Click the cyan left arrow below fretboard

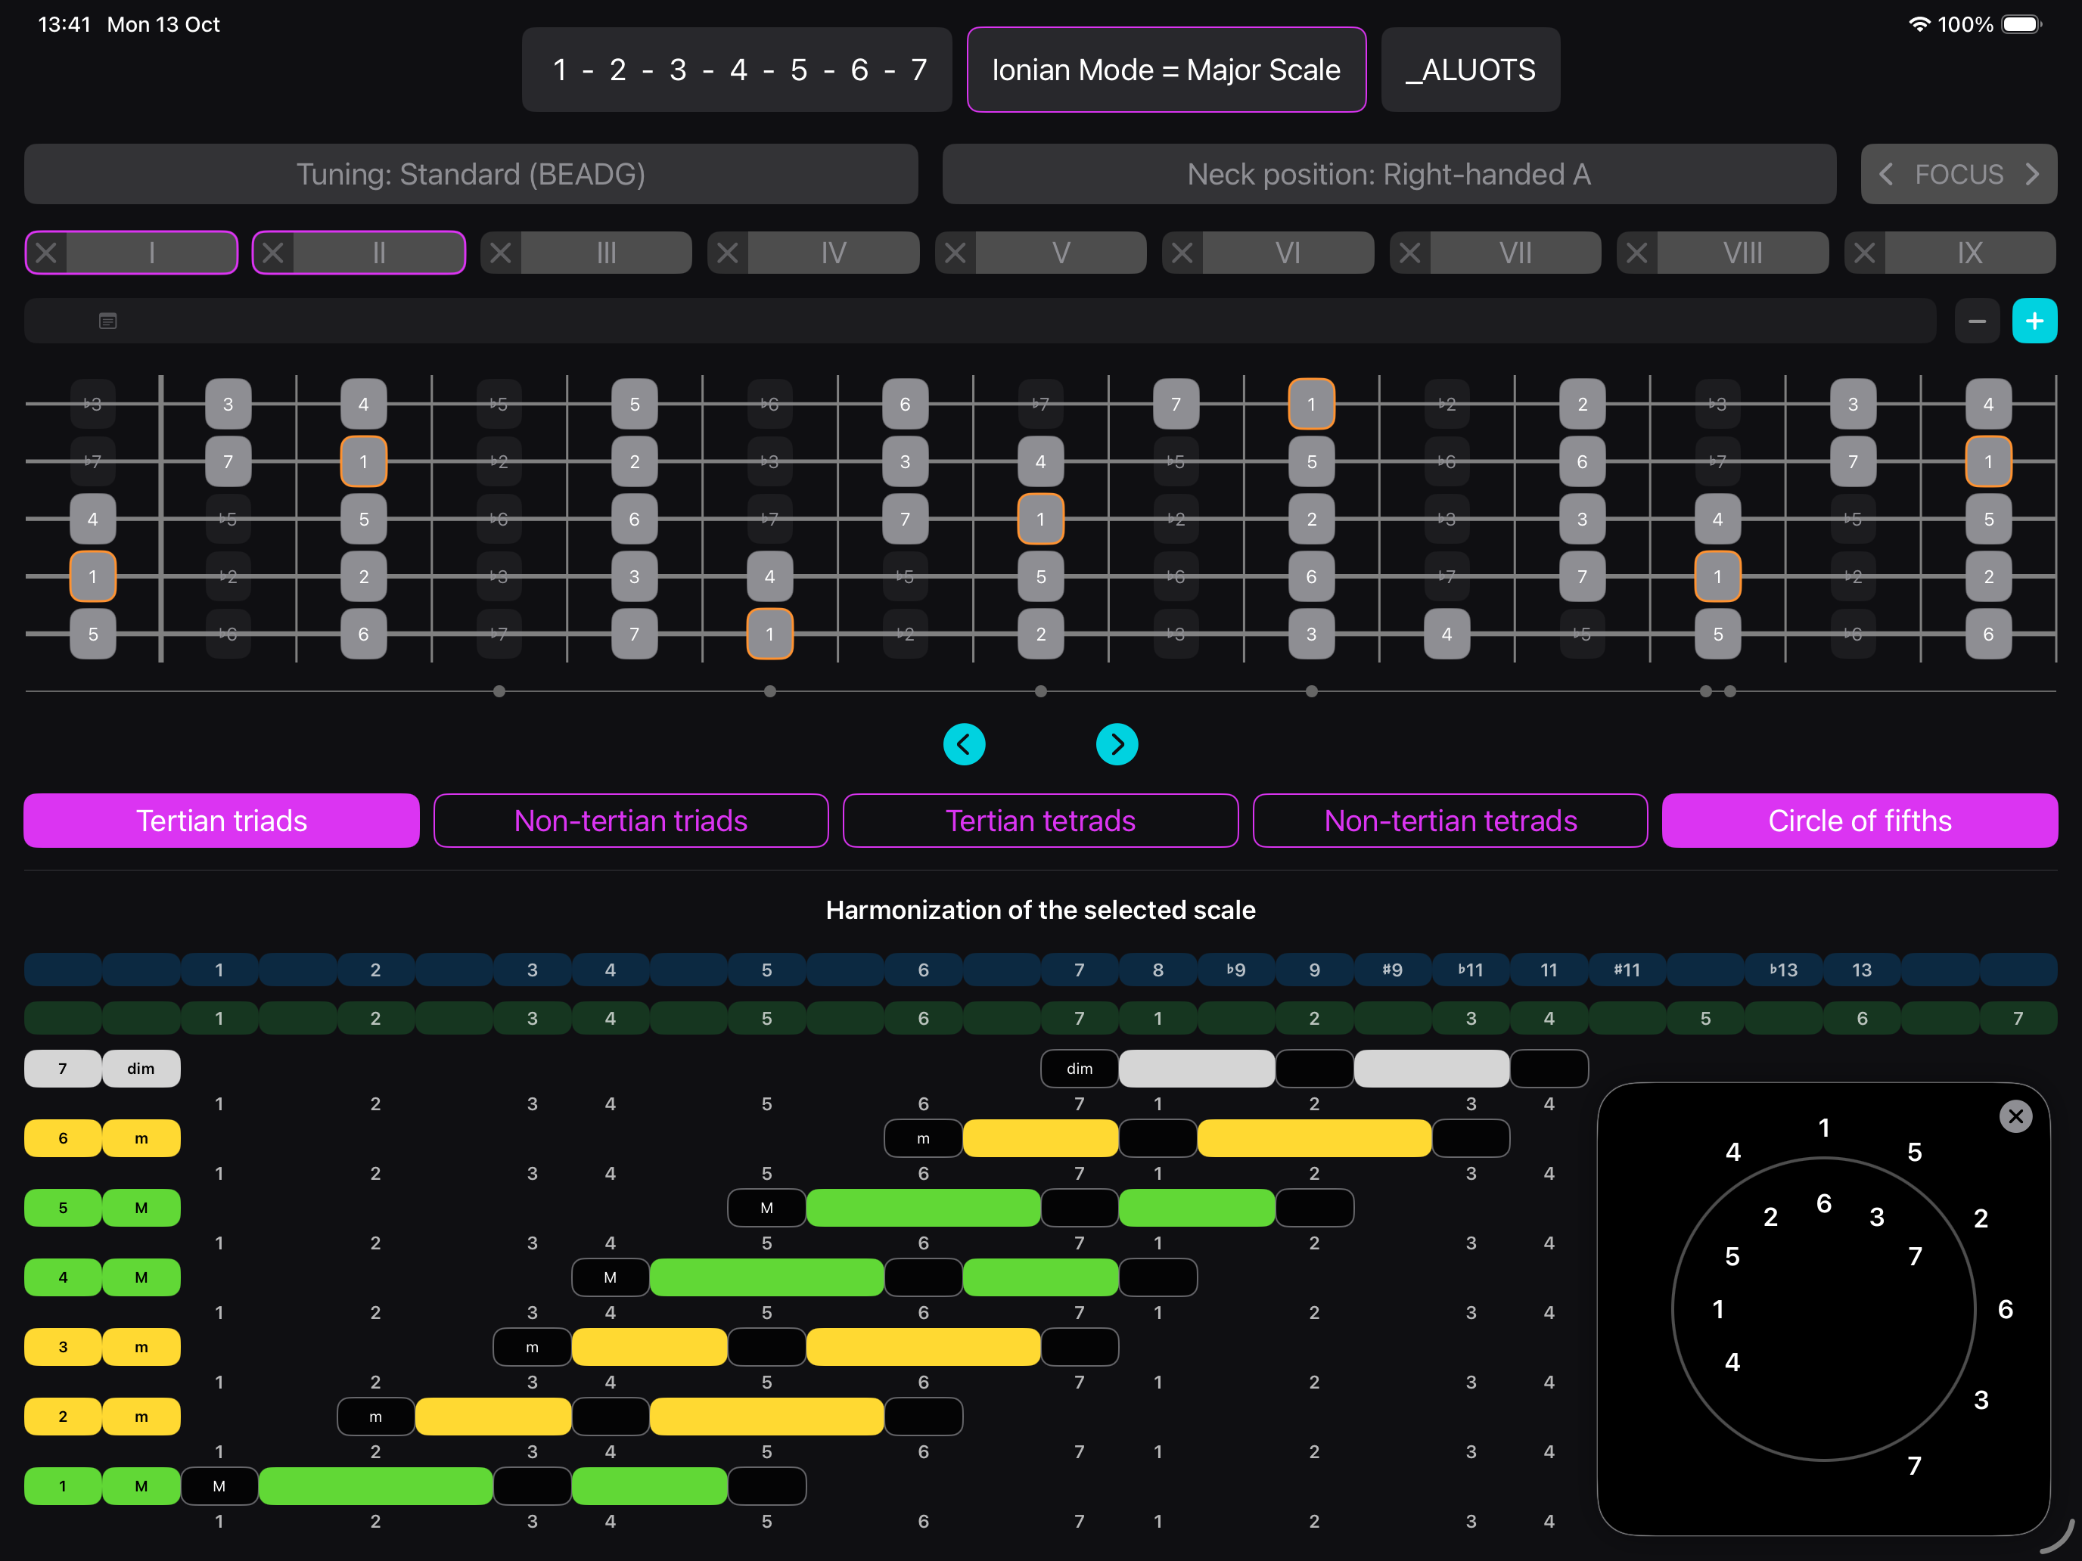pyautogui.click(x=964, y=744)
